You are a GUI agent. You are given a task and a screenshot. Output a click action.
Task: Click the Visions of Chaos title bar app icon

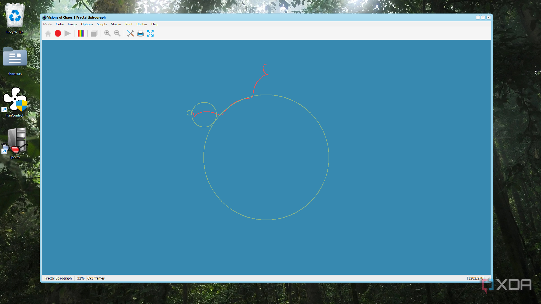44,17
